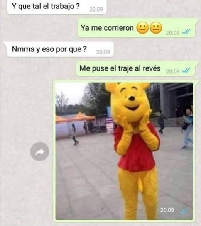Select 'Me puse el traje al revés' message
201x226 pixels.
136,69
